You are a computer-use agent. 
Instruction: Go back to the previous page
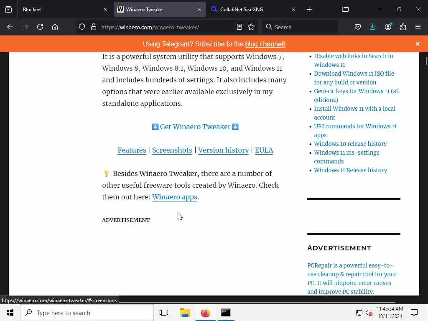click(10, 27)
